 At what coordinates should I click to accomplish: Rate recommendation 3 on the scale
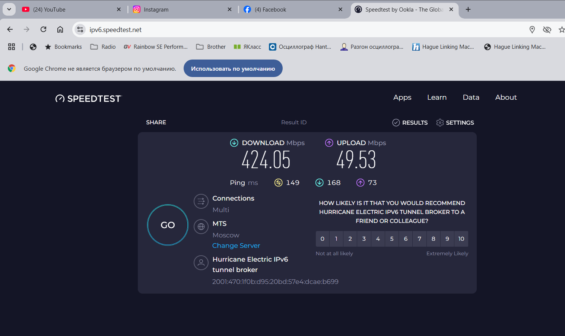(x=364, y=239)
